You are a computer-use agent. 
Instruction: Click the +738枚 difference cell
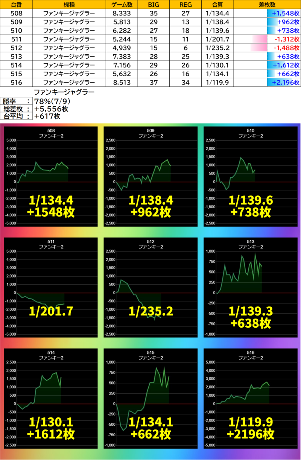pos(267,31)
